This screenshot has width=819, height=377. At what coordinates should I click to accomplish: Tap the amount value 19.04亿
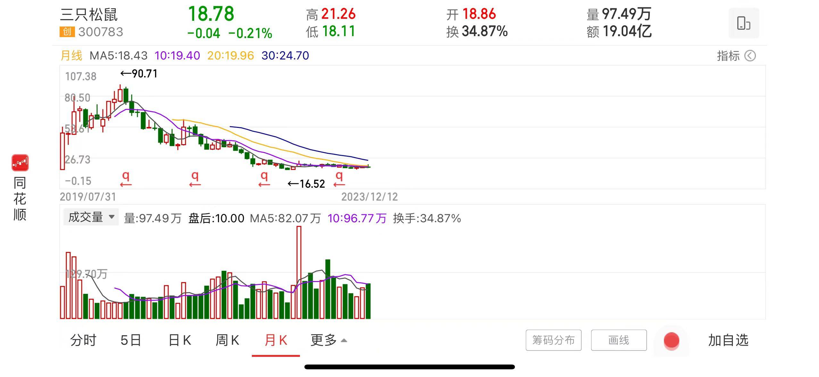point(627,31)
